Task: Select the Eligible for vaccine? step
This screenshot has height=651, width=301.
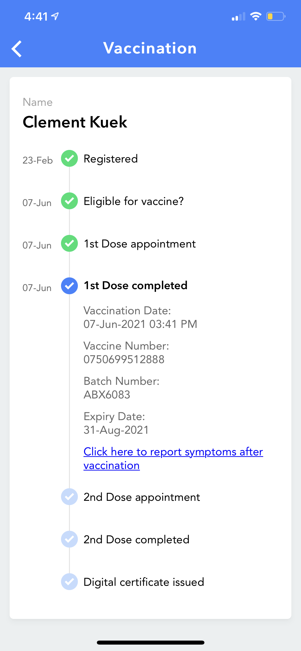Action: click(x=134, y=201)
